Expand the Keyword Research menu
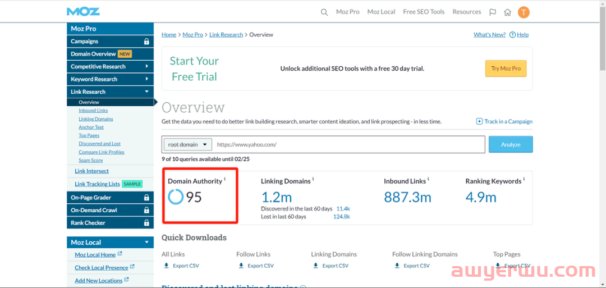 click(x=110, y=79)
